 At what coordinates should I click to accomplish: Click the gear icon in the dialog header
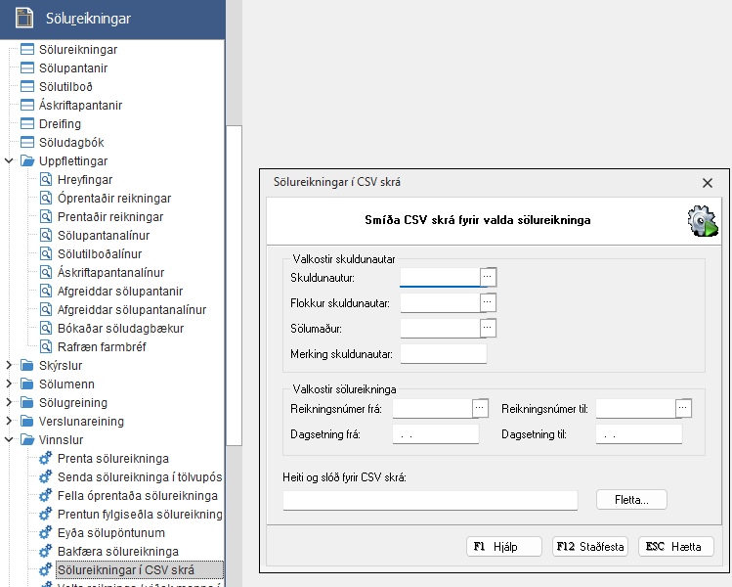702,221
